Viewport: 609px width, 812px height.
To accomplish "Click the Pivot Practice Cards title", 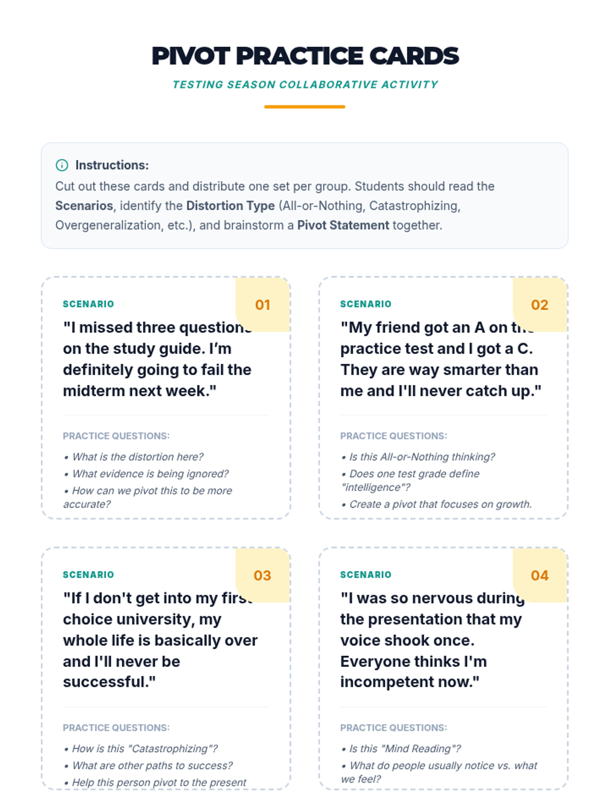I will click(x=304, y=56).
